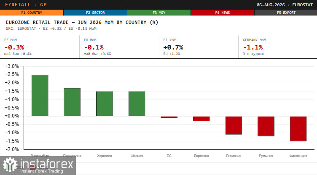Click the red Финляндия bar
This screenshot has width=317, height=175.
coord(298,128)
